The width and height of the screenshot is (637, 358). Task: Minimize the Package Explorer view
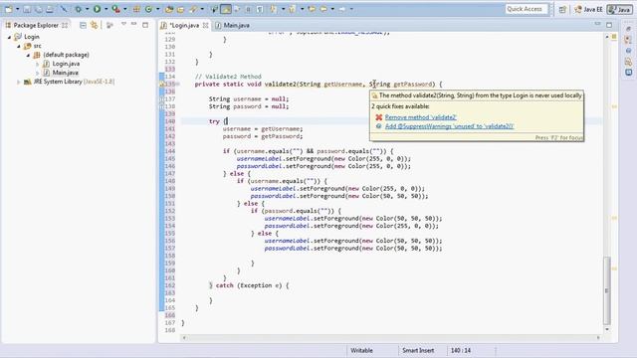134,24
